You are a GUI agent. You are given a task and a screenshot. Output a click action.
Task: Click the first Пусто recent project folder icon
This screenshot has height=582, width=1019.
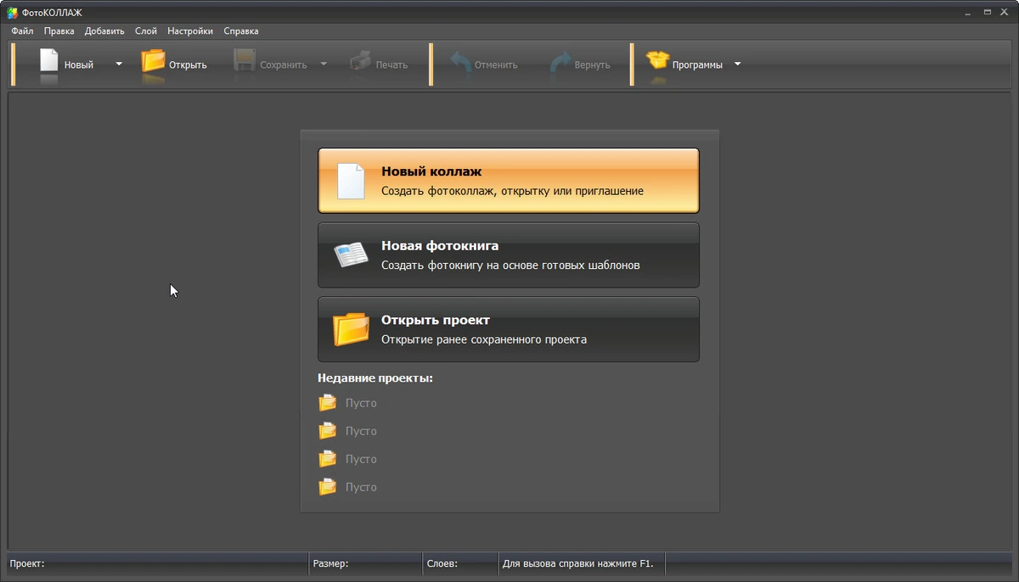[327, 403]
